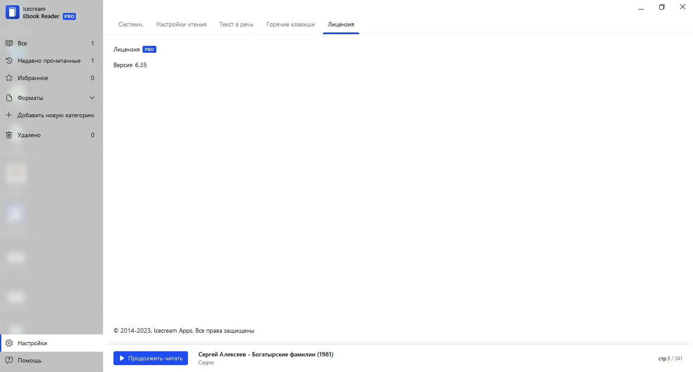Click Добавить новую категорию
Viewport: 693px width, 372px height.
point(52,115)
